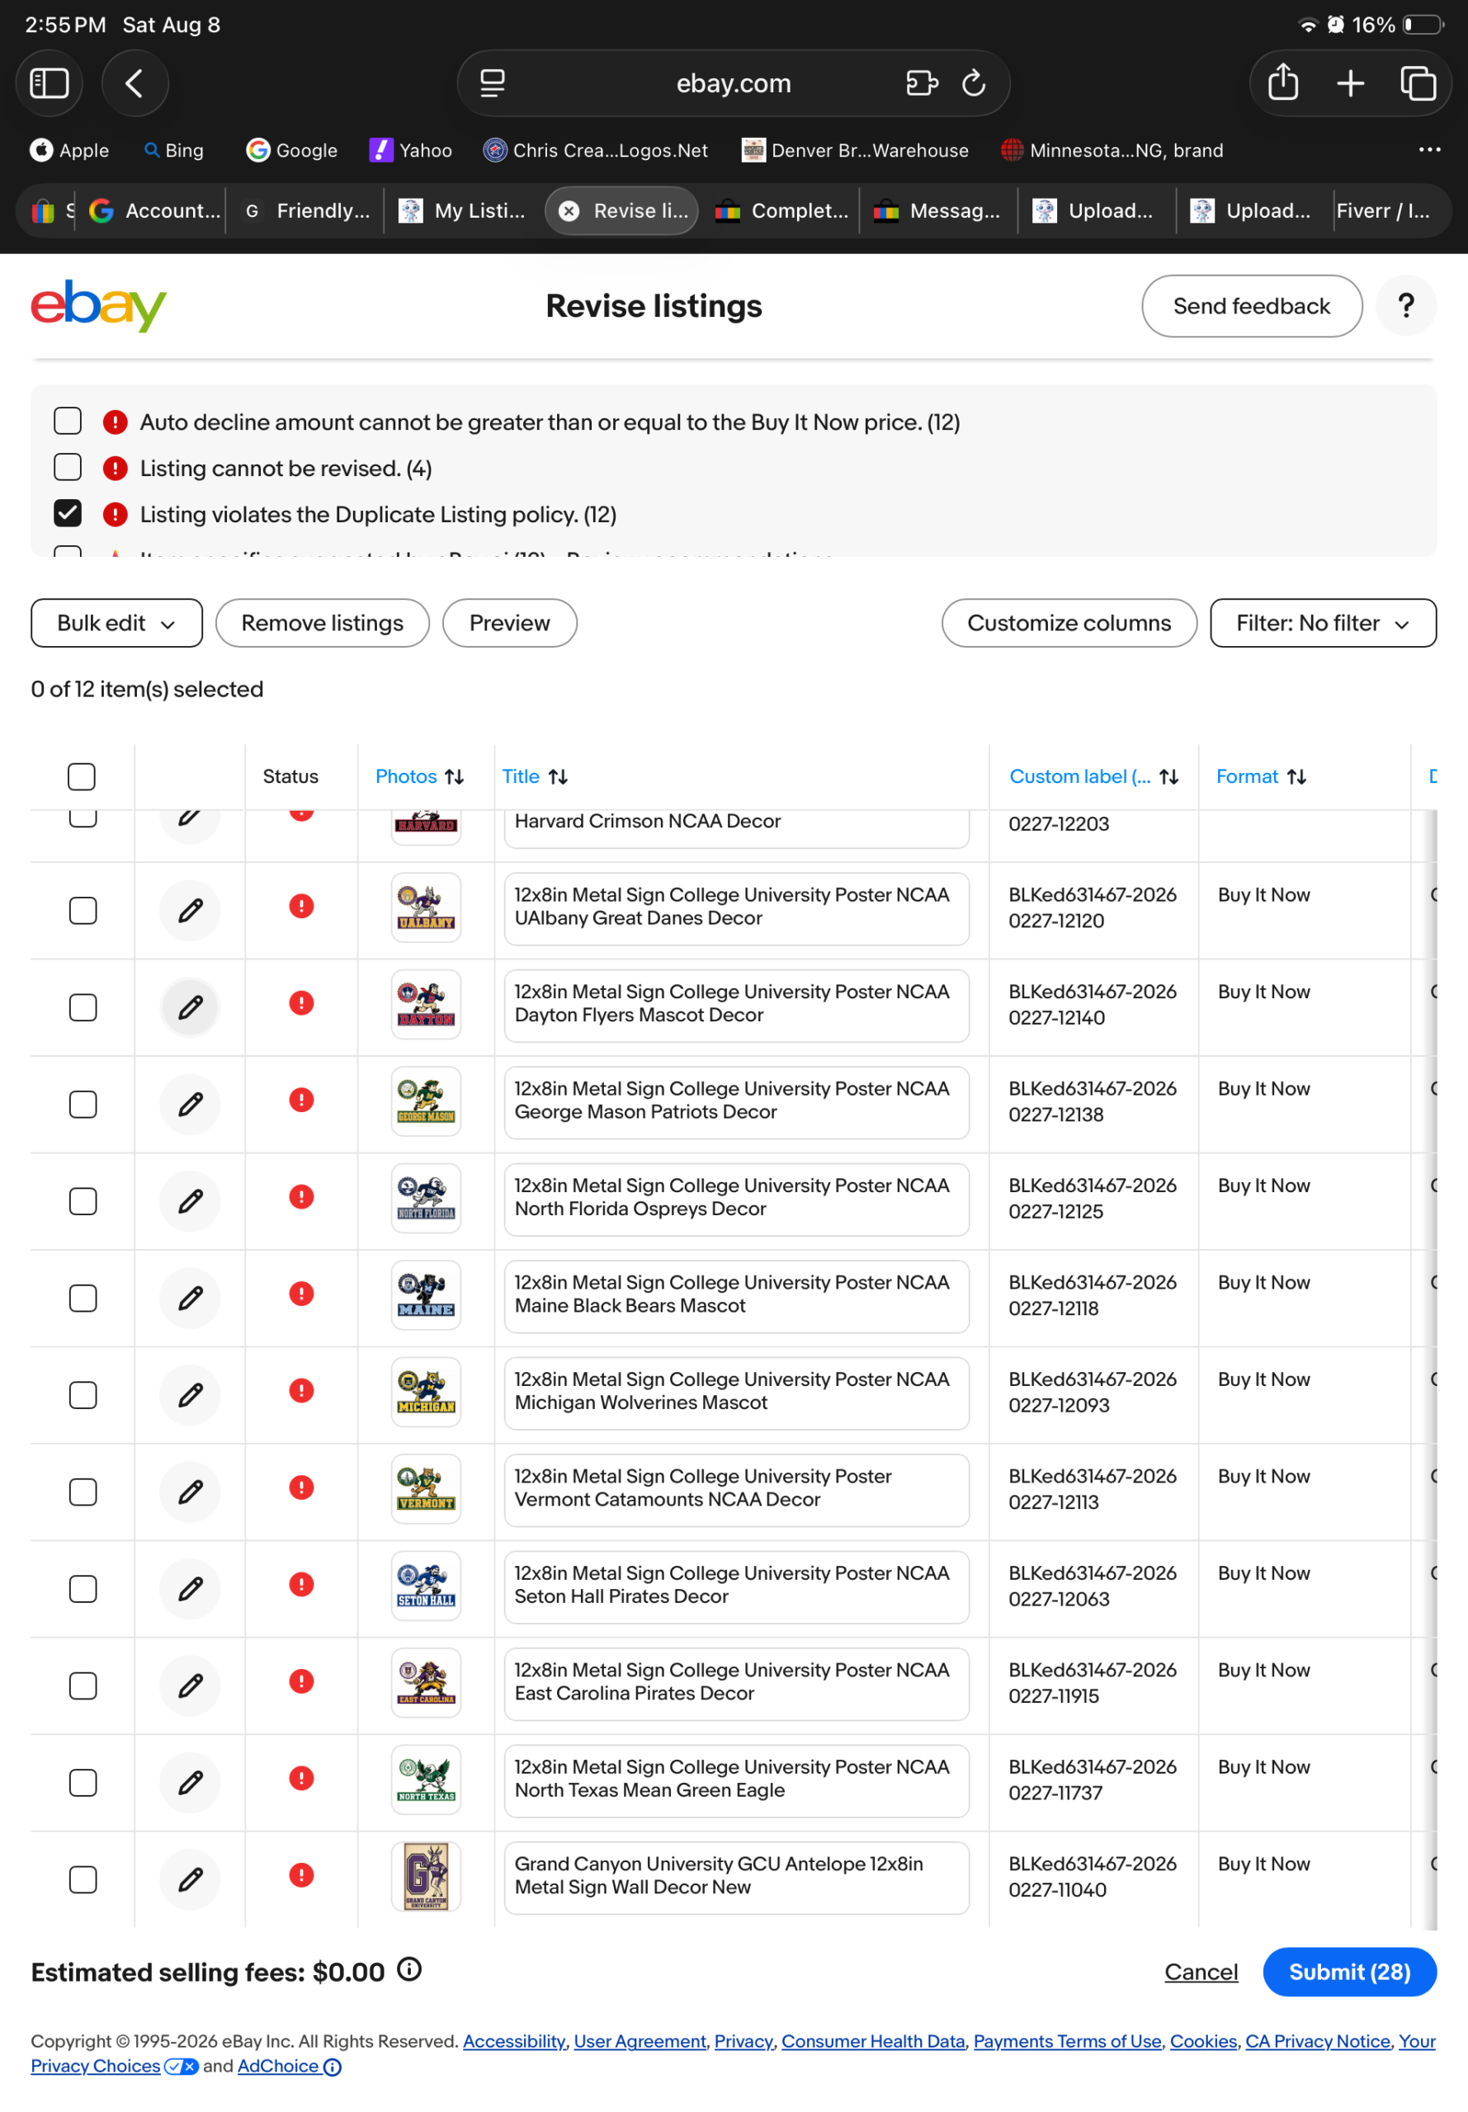
Task: Click the Preview button
Action: click(x=510, y=624)
